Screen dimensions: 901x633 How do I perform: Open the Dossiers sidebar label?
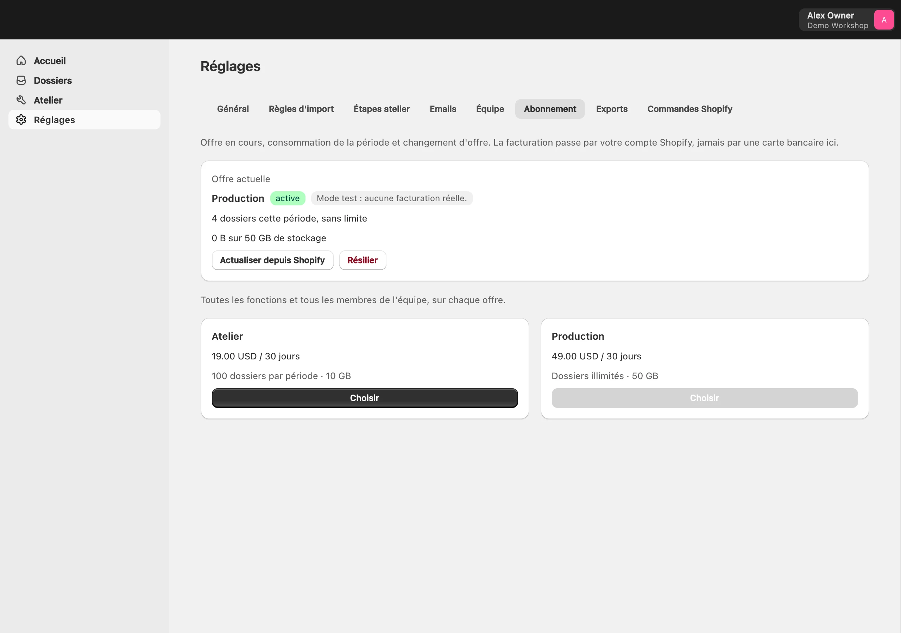pos(52,81)
